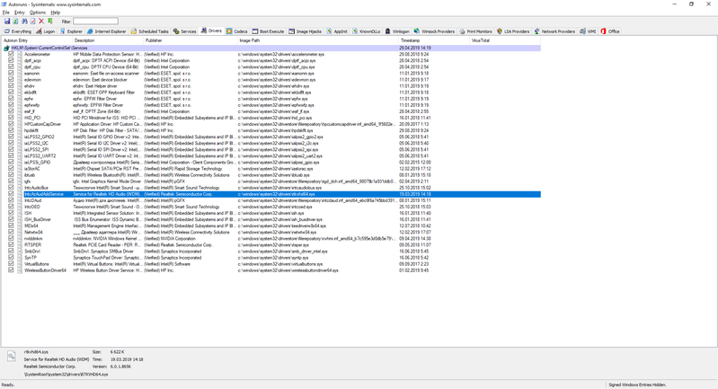Toggle the nvlddmkm driver checkbox
Viewport: 718px width, 389px height.
(x=11, y=238)
